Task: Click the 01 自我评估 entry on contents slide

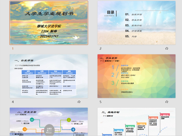Action: (134, 14)
